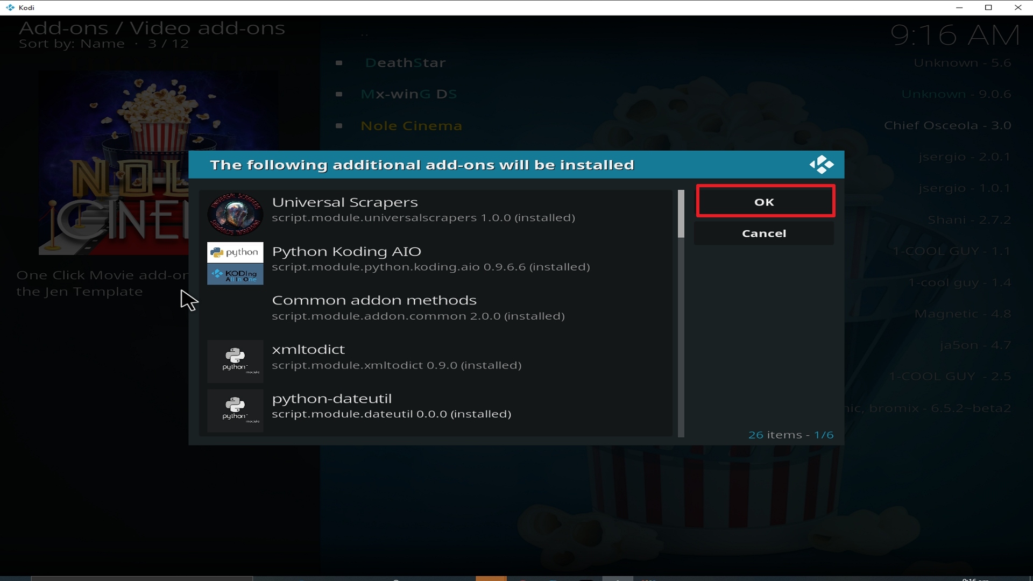Click 'ja5on - 4.7' version label
Image resolution: width=1033 pixels, height=581 pixels.
(975, 345)
